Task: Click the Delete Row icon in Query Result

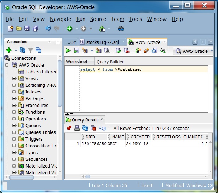Action: (x=93, y=128)
